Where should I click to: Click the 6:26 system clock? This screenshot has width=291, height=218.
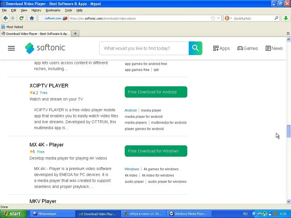[283, 214]
